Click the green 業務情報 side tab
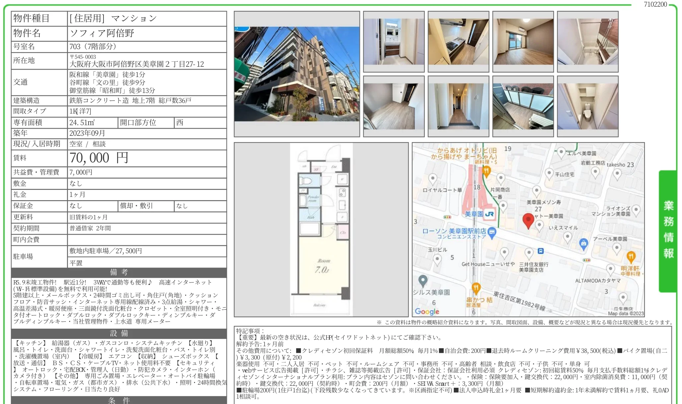Image resolution: width=682 pixels, height=404 pixels. click(668, 231)
